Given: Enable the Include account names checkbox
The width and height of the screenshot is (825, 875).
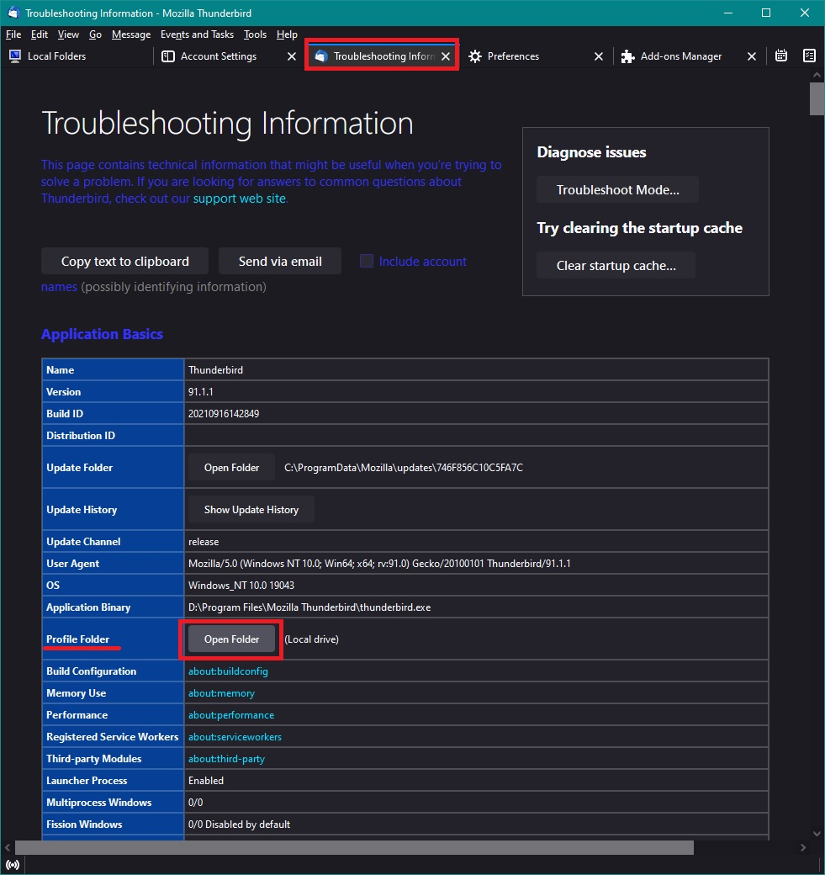Looking at the screenshot, I should point(367,261).
